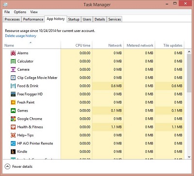Viewport: 194px width, 176px height.
Task: Click the Help+Tips app icon
Action: [13, 135]
